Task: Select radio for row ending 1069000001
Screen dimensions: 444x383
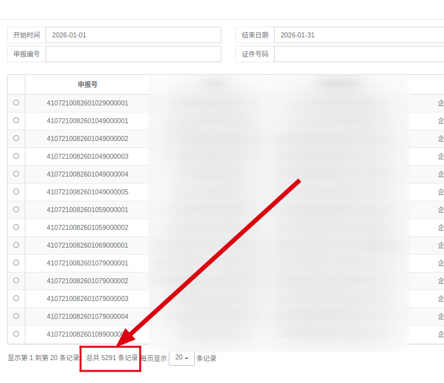Action: [x=16, y=245]
